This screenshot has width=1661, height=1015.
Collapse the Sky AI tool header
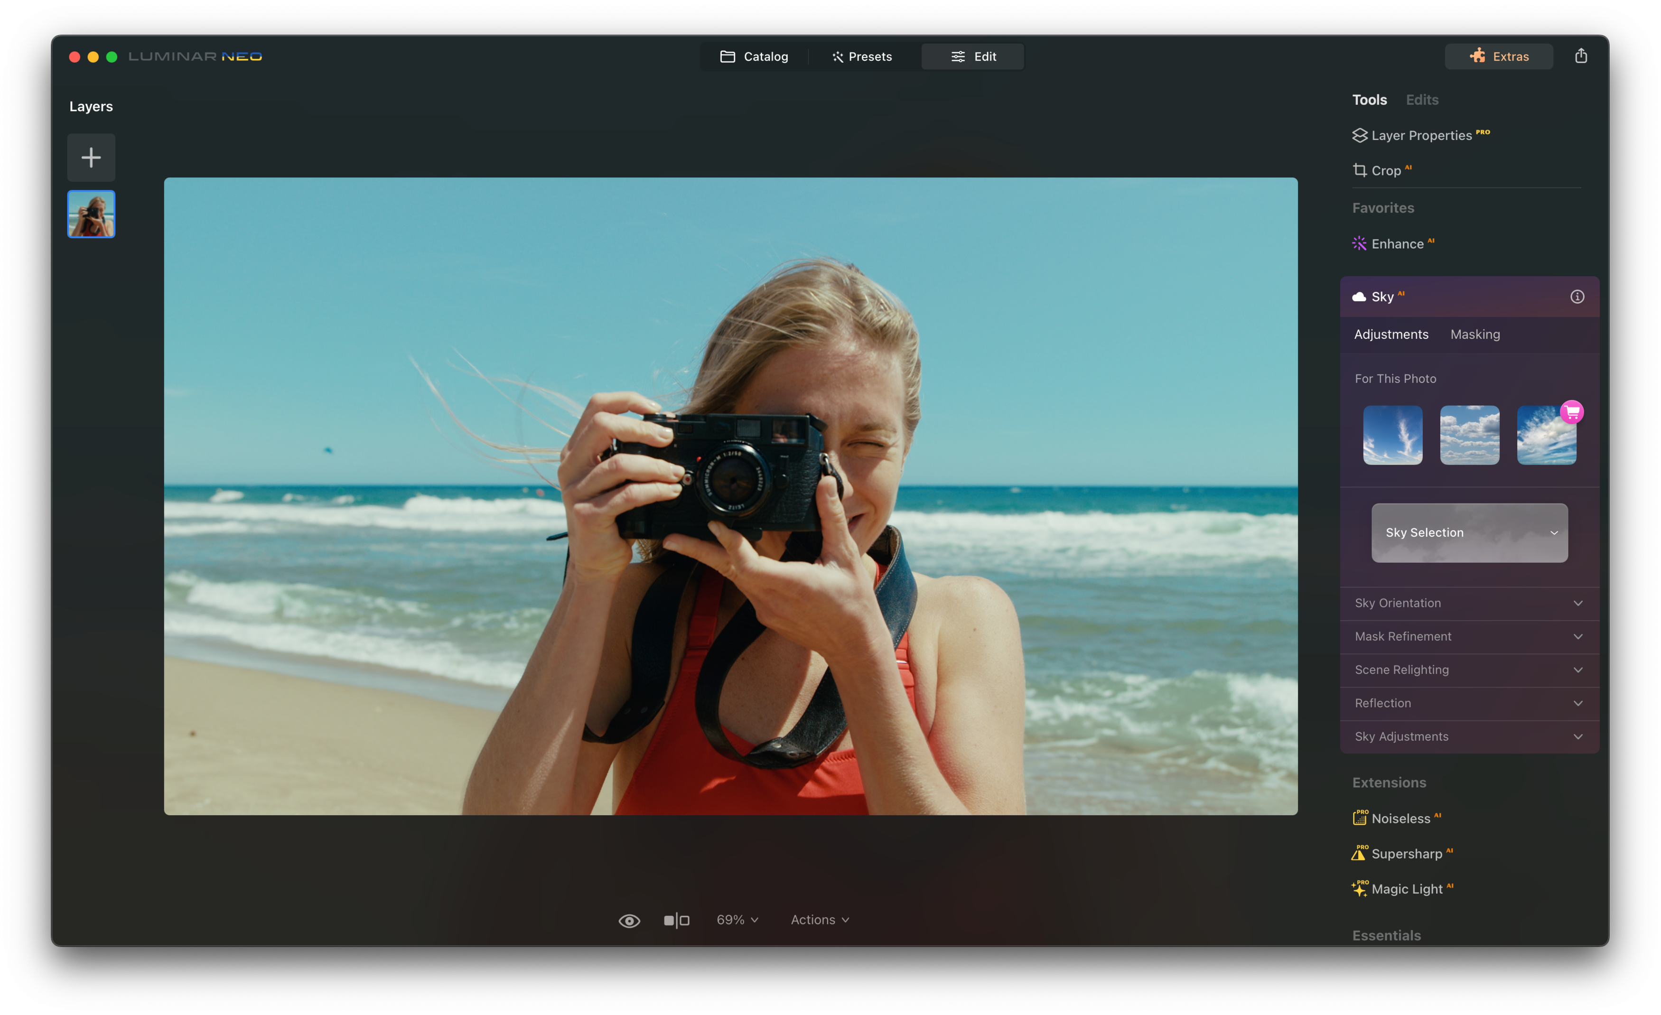tap(1470, 297)
